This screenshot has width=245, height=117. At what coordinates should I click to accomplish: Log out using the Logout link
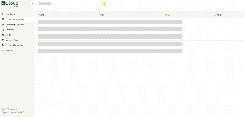9,51
